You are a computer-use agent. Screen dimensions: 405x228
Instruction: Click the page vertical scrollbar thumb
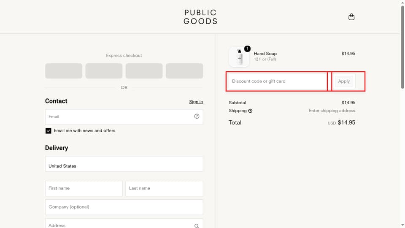tap(402, 46)
